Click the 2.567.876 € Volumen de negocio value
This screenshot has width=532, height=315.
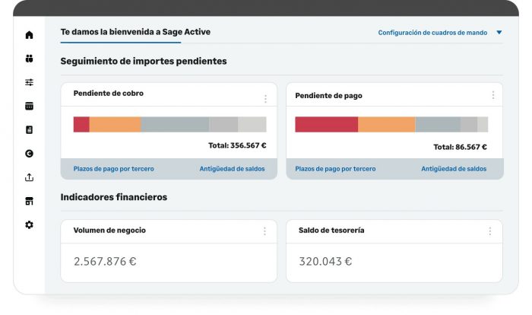(x=106, y=262)
